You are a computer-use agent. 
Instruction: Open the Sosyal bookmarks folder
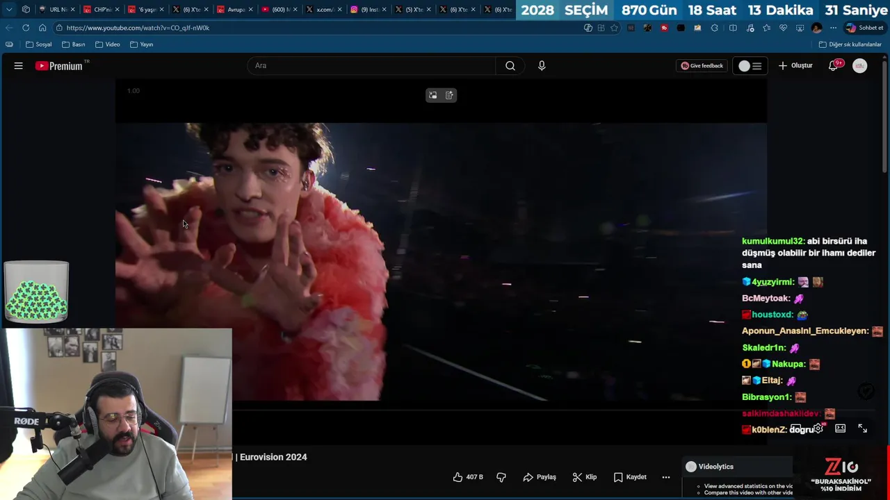click(x=39, y=44)
